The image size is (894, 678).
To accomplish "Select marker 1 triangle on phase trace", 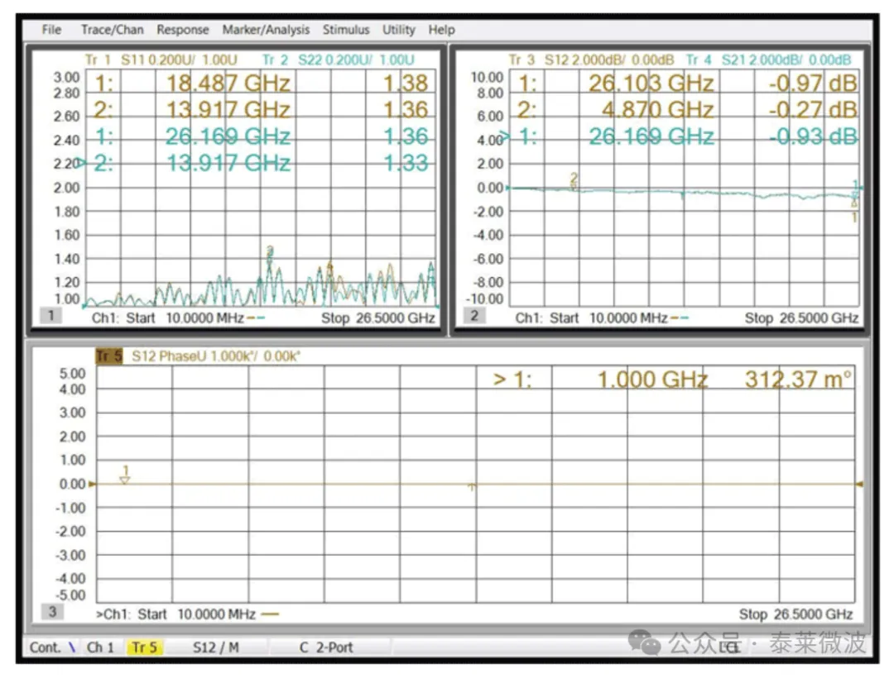I will [125, 477].
